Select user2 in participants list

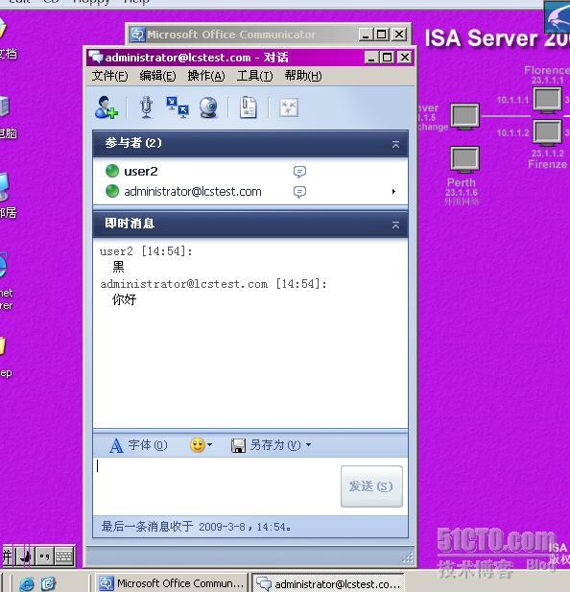tap(141, 172)
